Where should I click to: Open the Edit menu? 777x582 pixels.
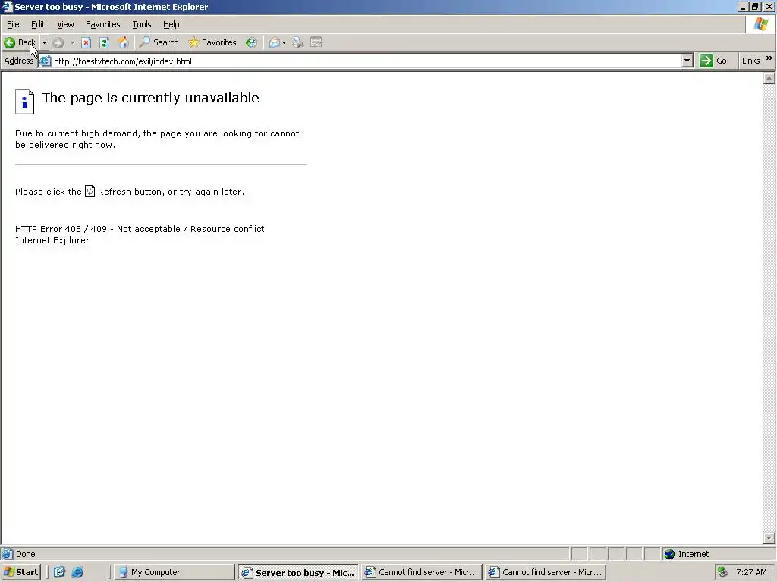[38, 24]
